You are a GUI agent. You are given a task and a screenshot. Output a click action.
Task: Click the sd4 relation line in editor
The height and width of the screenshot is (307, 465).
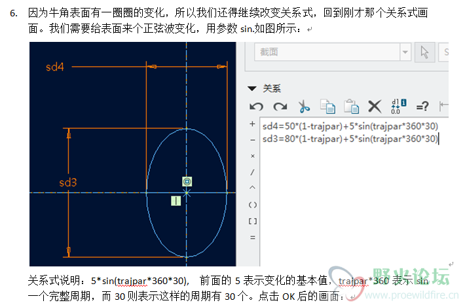point(350,126)
